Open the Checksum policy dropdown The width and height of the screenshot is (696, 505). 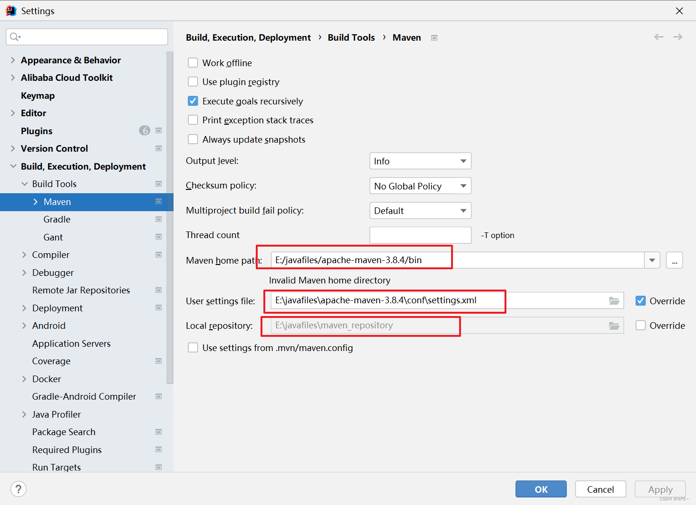pos(420,186)
